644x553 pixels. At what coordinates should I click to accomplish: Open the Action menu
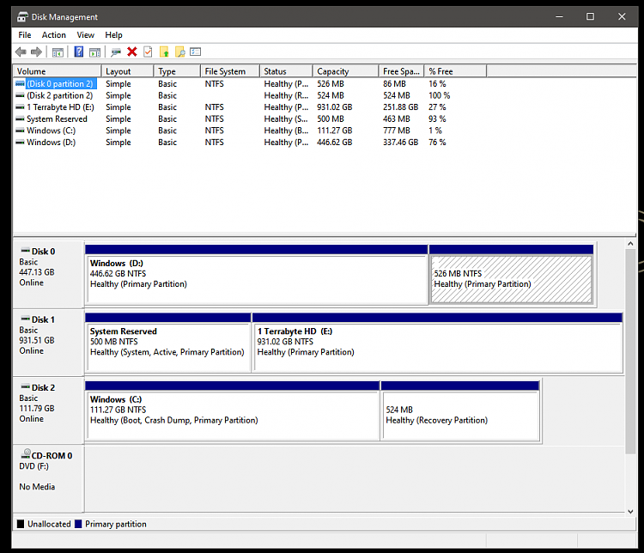click(x=54, y=35)
